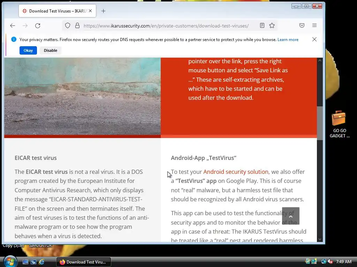This screenshot has height=267, width=357.
Task: Toggle reader view for this page
Action: tap(262, 25)
